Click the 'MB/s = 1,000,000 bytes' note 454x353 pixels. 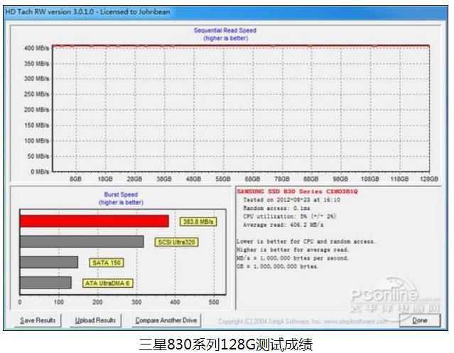click(293, 258)
